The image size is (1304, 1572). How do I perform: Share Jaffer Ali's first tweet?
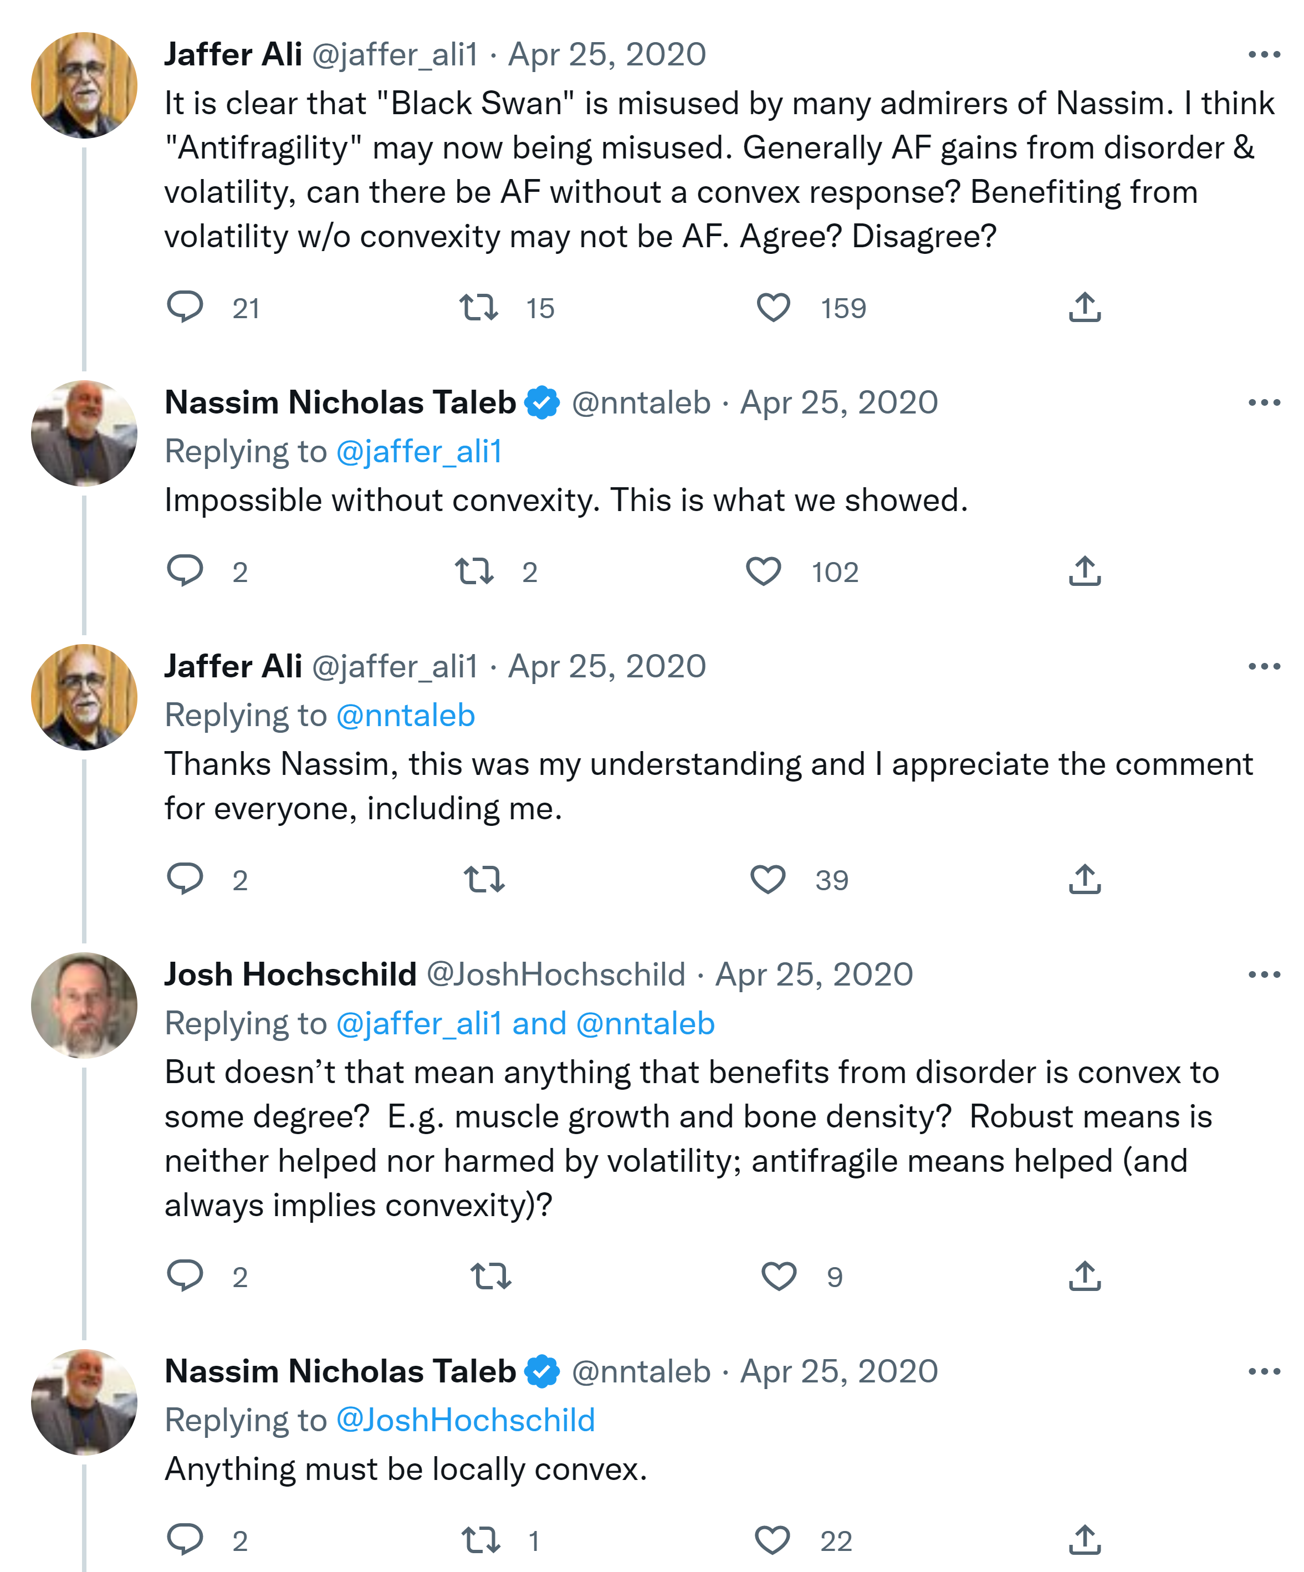click(x=1085, y=307)
